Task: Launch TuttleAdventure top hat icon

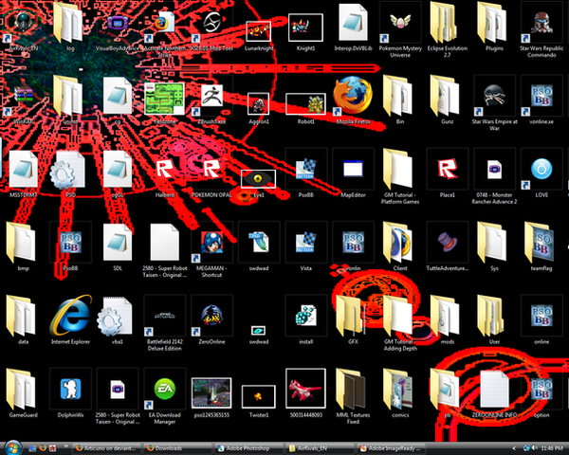Action: 447,243
